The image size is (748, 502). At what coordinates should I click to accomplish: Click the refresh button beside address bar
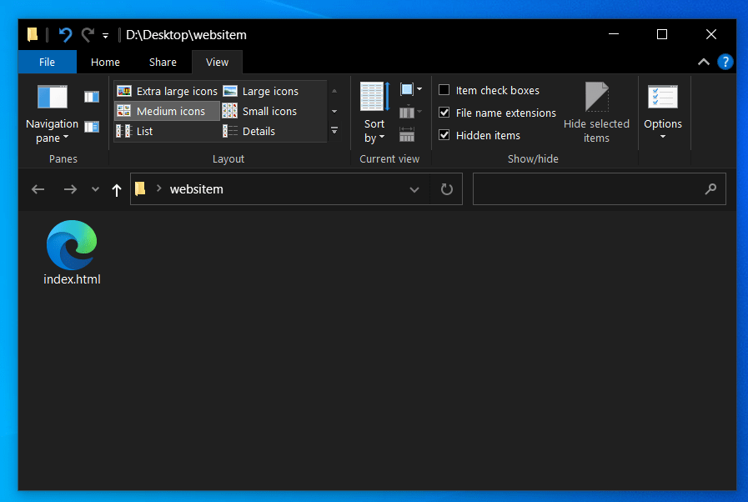click(x=447, y=189)
